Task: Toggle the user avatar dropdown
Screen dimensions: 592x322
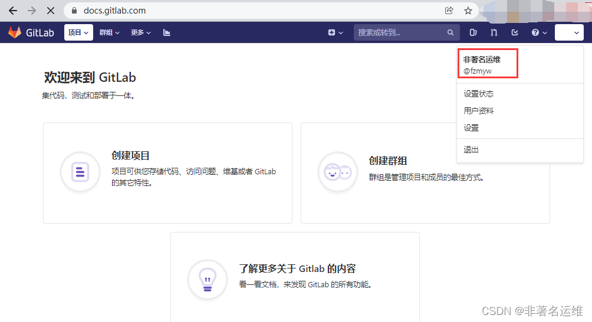Action: click(569, 32)
